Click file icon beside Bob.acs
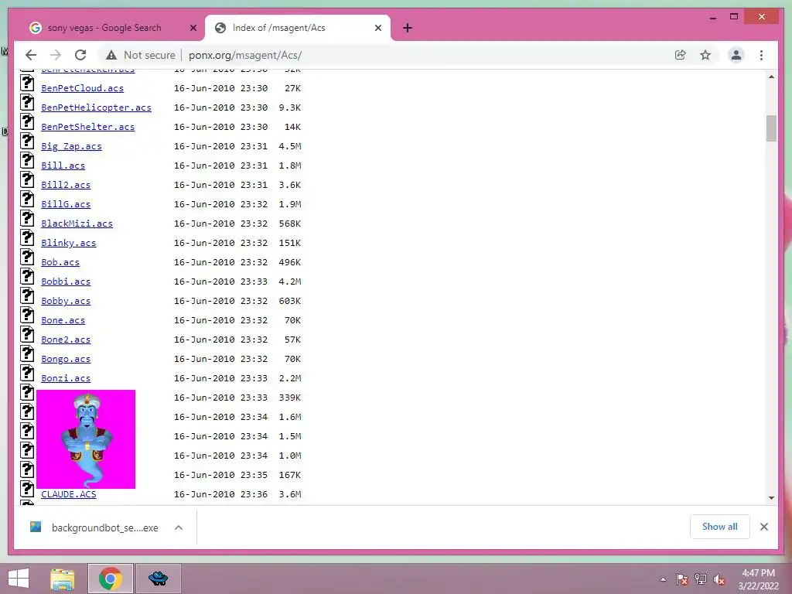The width and height of the screenshot is (792, 594). click(27, 257)
